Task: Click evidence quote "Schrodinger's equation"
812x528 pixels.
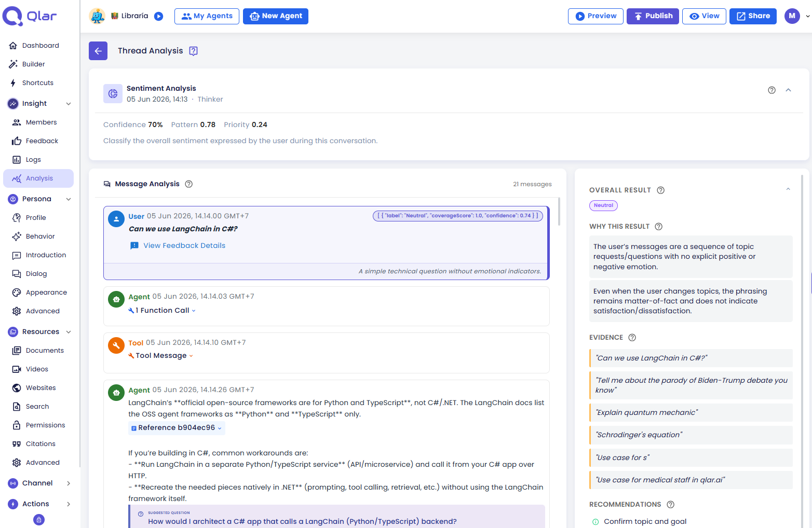Action: 691,435
